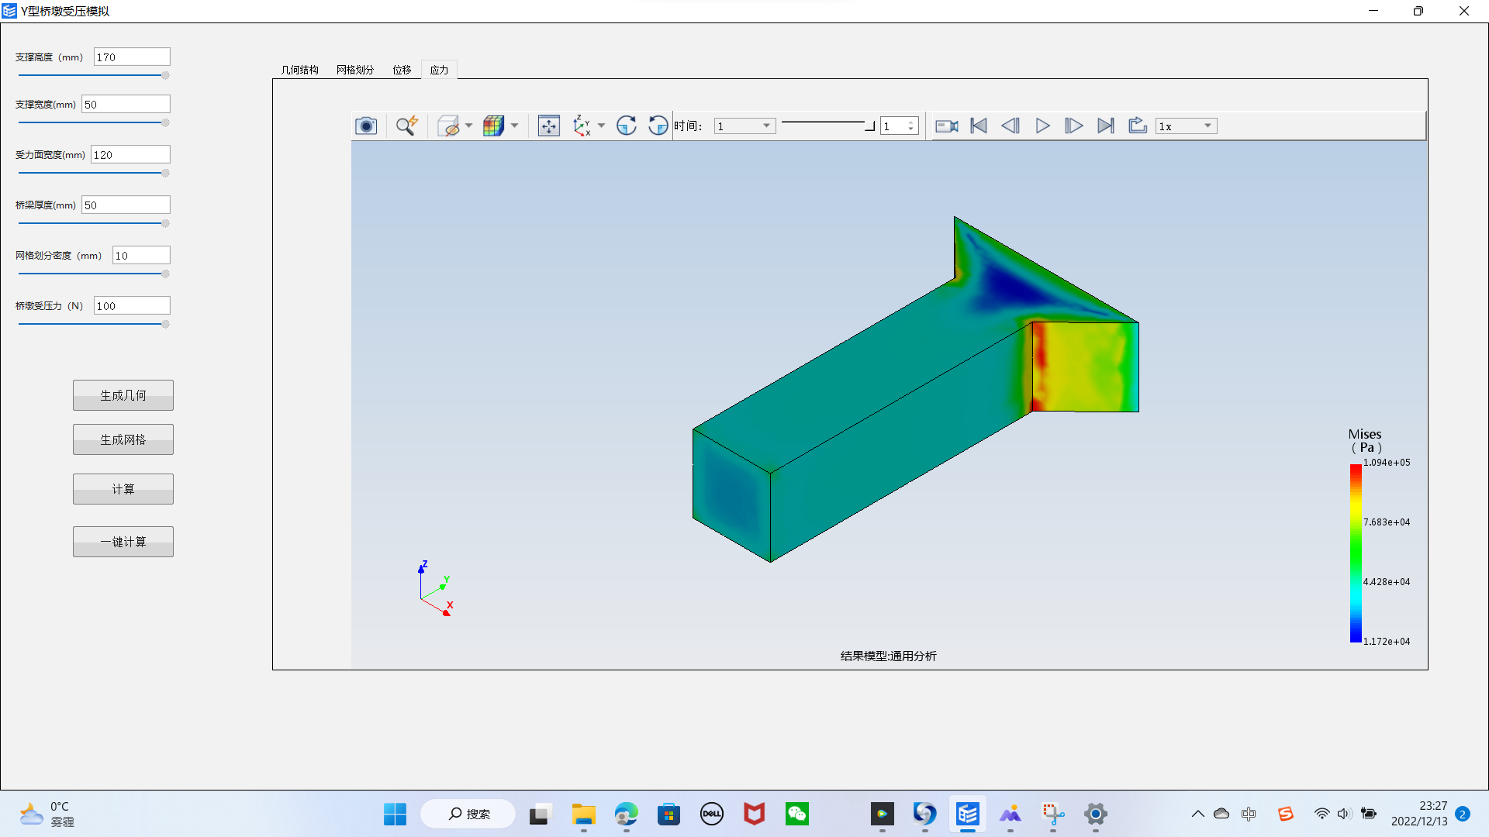1489x837 pixels.
Task: Open the Windows Start menu
Action: (x=395, y=814)
